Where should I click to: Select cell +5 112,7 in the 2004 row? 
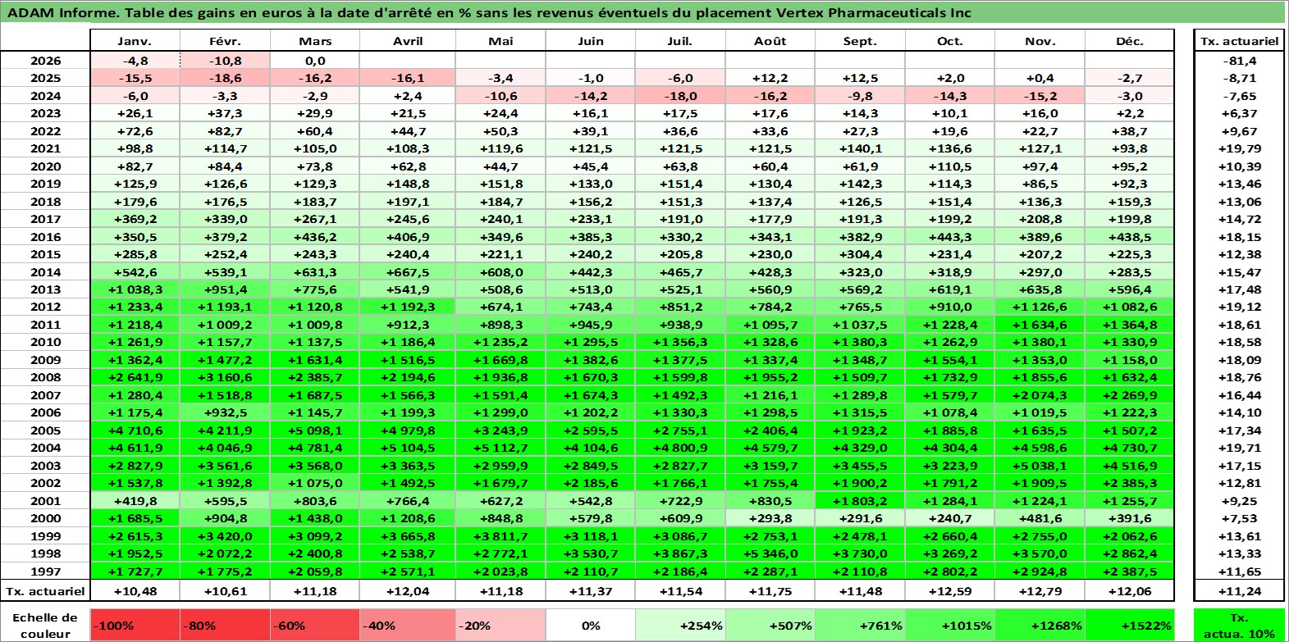click(501, 448)
